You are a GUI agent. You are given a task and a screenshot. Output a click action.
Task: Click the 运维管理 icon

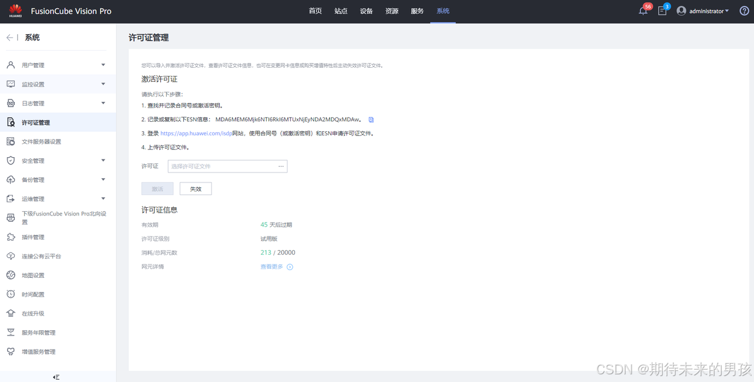pyautogui.click(x=11, y=199)
